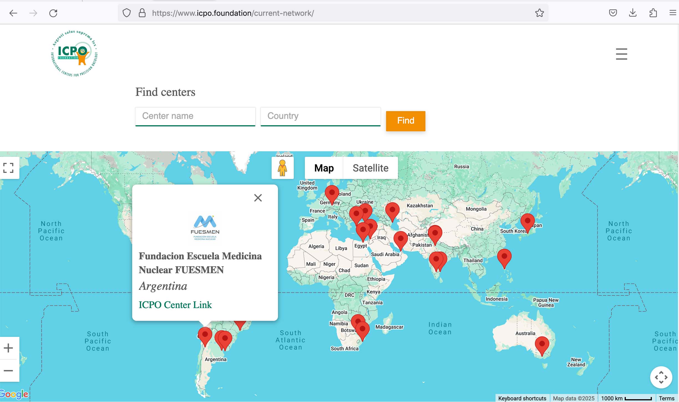The image size is (679, 402).
Task: Click the 'Find centers' heading
Action: 165,92
